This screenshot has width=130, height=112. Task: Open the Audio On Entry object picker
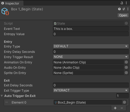coord(126,67)
